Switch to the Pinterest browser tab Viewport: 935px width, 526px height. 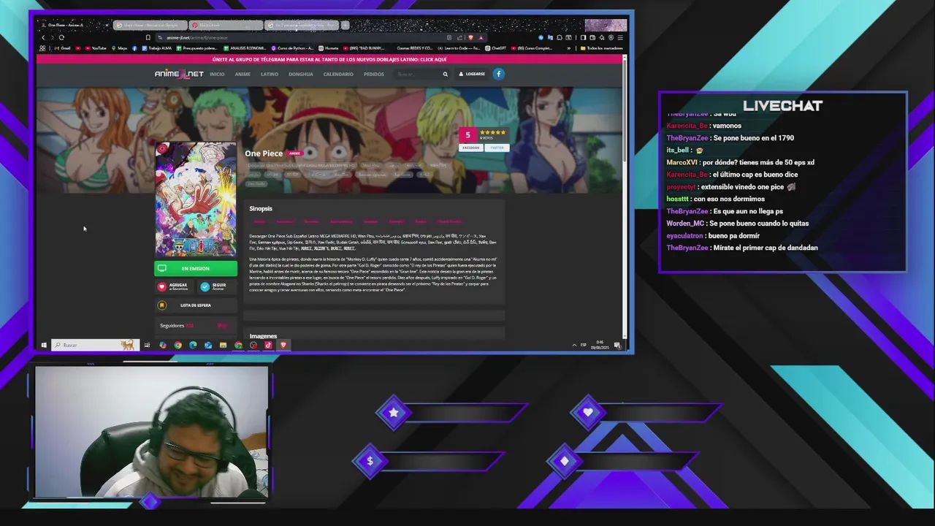[225, 25]
